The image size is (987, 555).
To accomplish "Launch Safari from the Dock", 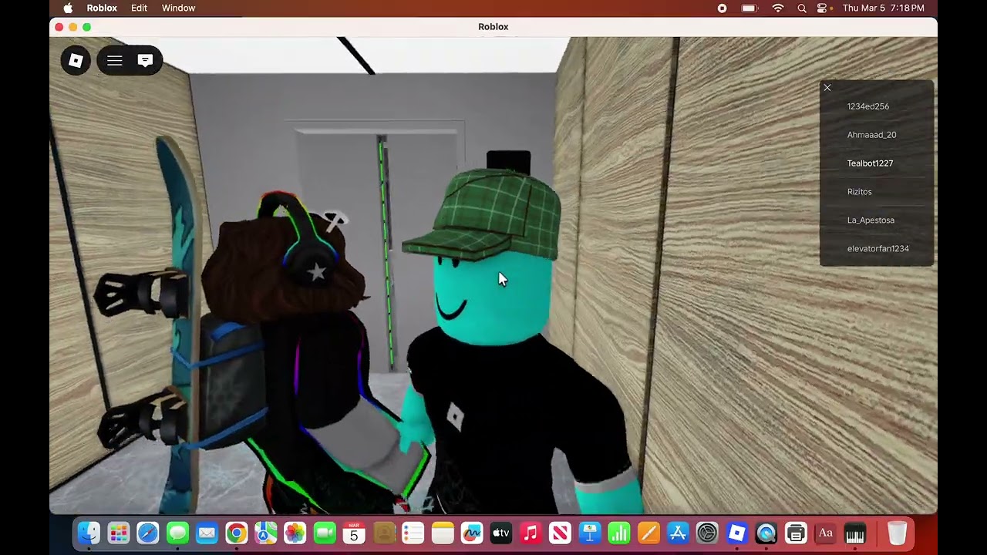I will 148,533.
